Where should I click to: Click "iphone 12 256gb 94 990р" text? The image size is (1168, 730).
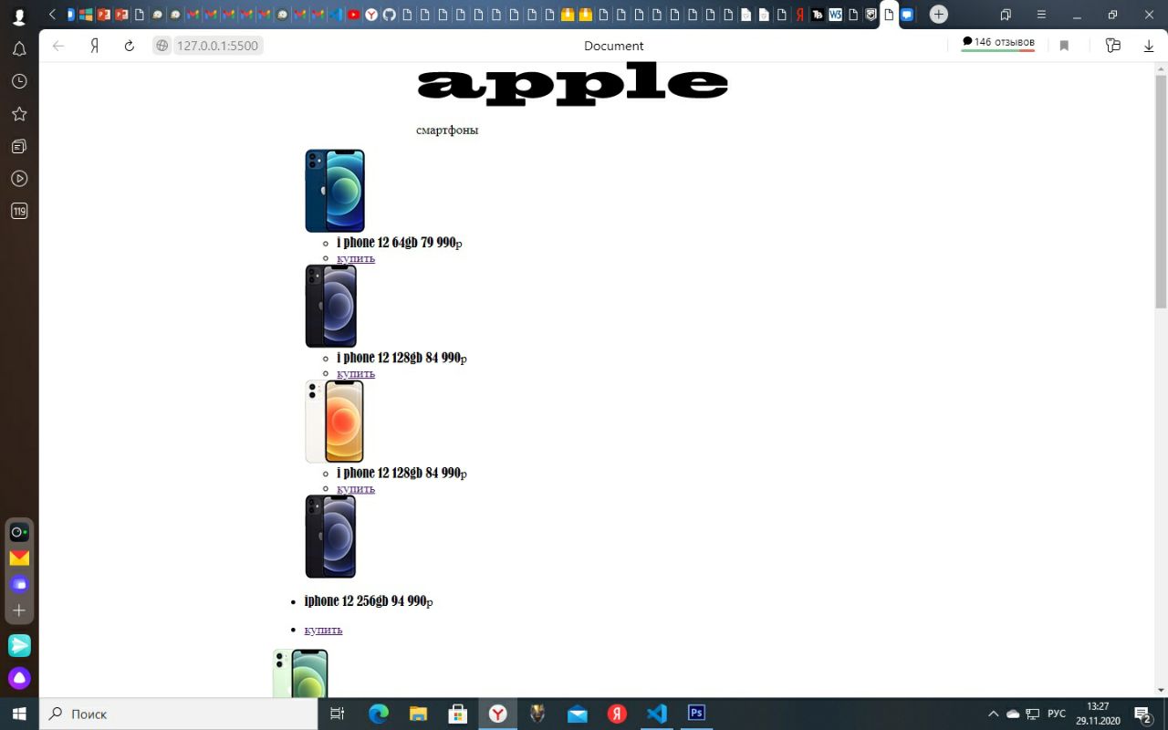(369, 601)
